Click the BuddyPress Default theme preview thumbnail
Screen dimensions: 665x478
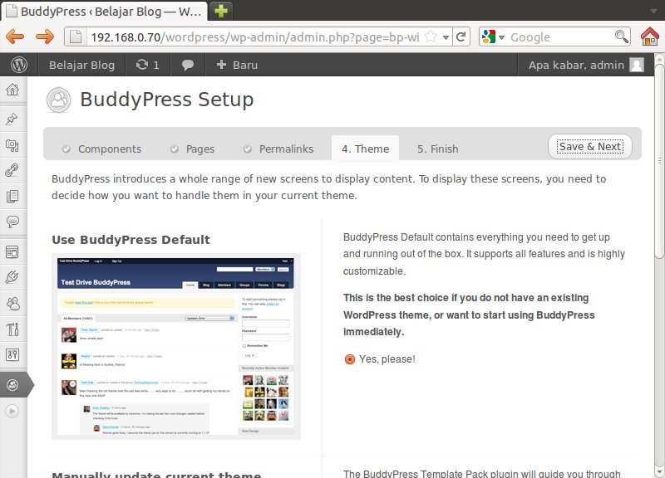coord(176,346)
